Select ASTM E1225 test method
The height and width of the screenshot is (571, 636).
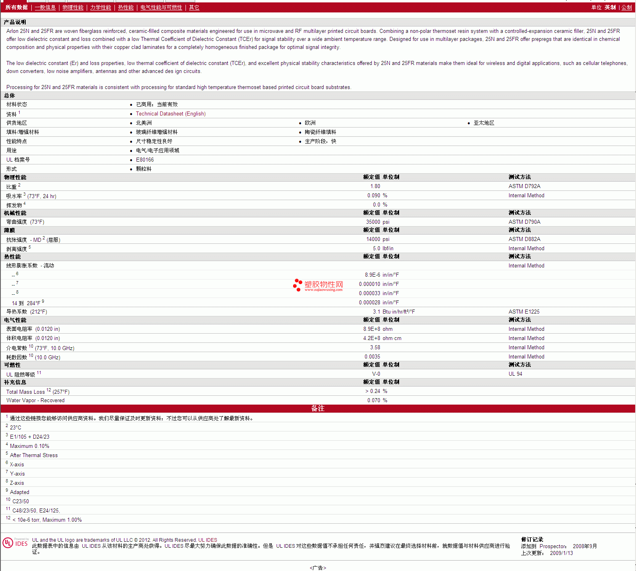tap(524, 312)
